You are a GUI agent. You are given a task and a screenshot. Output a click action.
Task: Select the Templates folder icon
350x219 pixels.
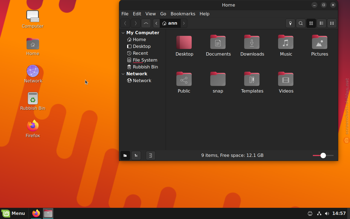(x=252, y=79)
